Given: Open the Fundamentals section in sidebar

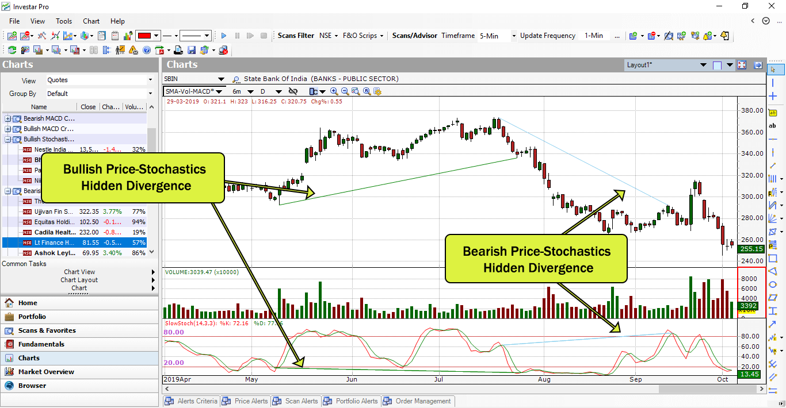Looking at the screenshot, I should pyautogui.click(x=41, y=344).
